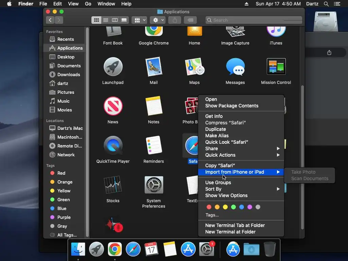The width and height of the screenshot is (348, 261).
Task: Choose Import from iPhone or iPad
Action: 241,172
